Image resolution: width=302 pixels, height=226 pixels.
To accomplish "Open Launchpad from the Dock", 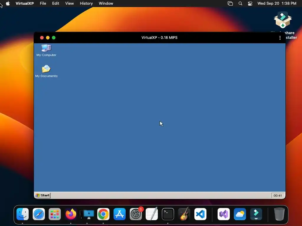I will (x=55, y=214).
